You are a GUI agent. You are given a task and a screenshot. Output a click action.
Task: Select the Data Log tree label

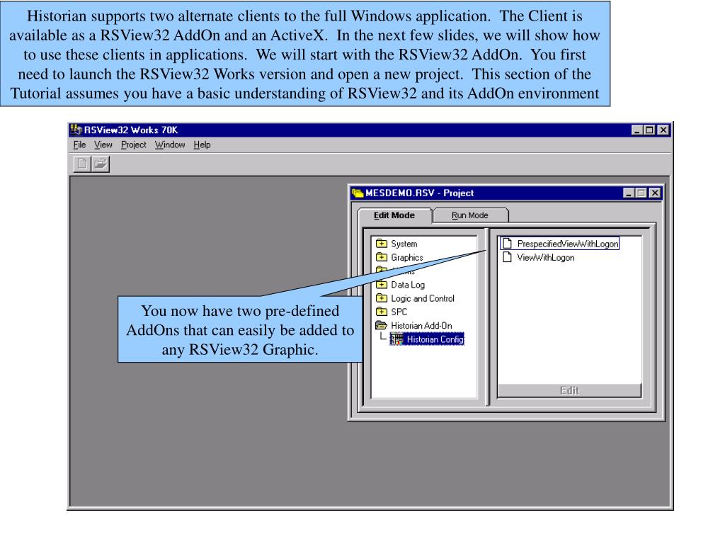[x=408, y=285]
